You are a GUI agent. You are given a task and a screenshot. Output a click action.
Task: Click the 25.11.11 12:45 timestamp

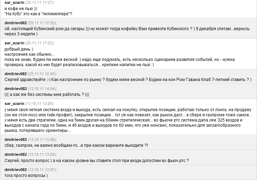(42, 74)
